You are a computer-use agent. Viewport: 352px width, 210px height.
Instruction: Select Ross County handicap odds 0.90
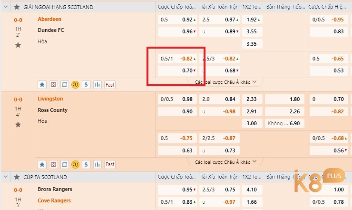[177, 111]
